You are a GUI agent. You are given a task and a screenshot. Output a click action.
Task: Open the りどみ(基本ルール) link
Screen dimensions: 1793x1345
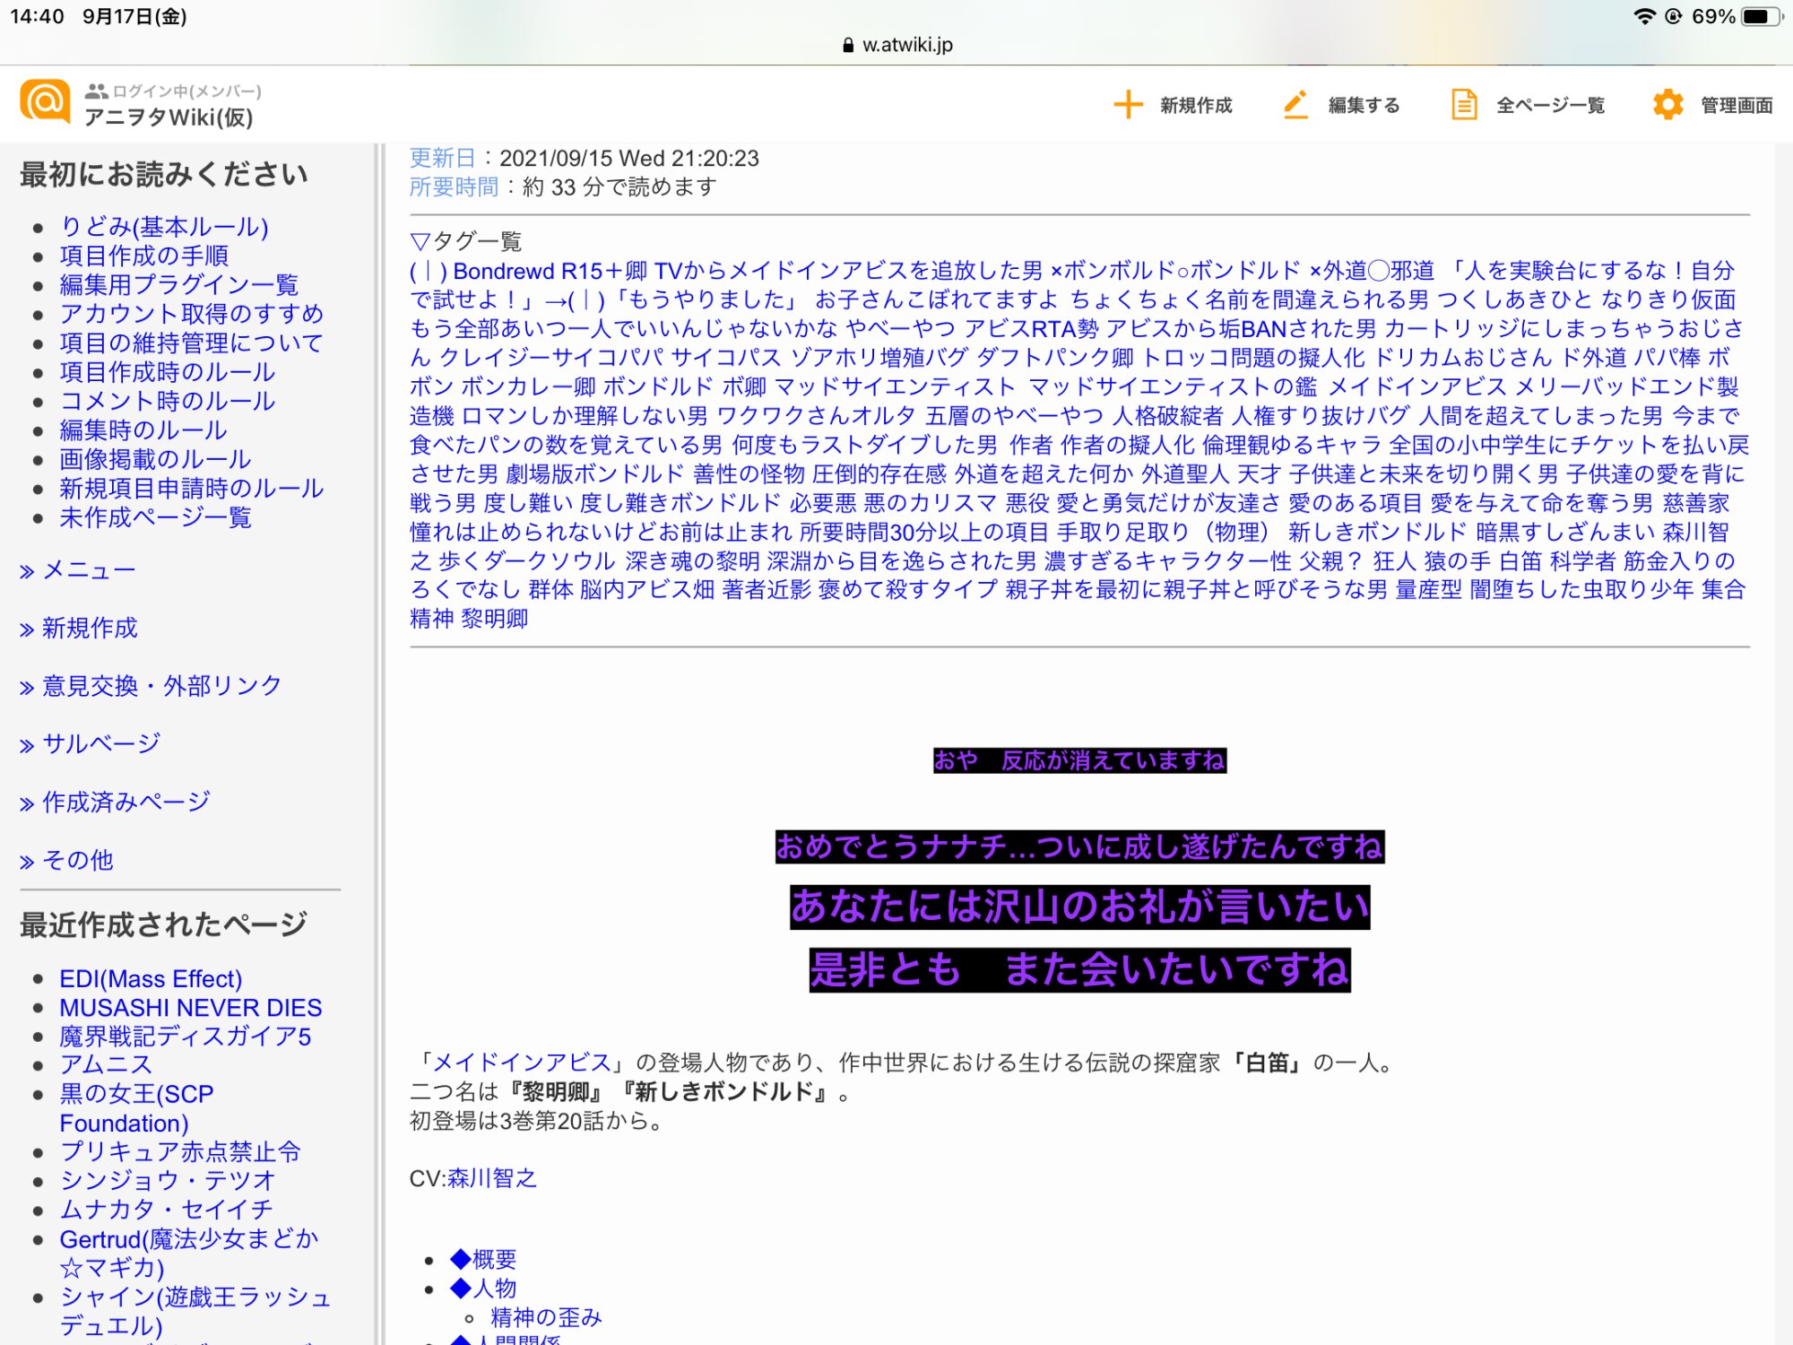point(164,227)
